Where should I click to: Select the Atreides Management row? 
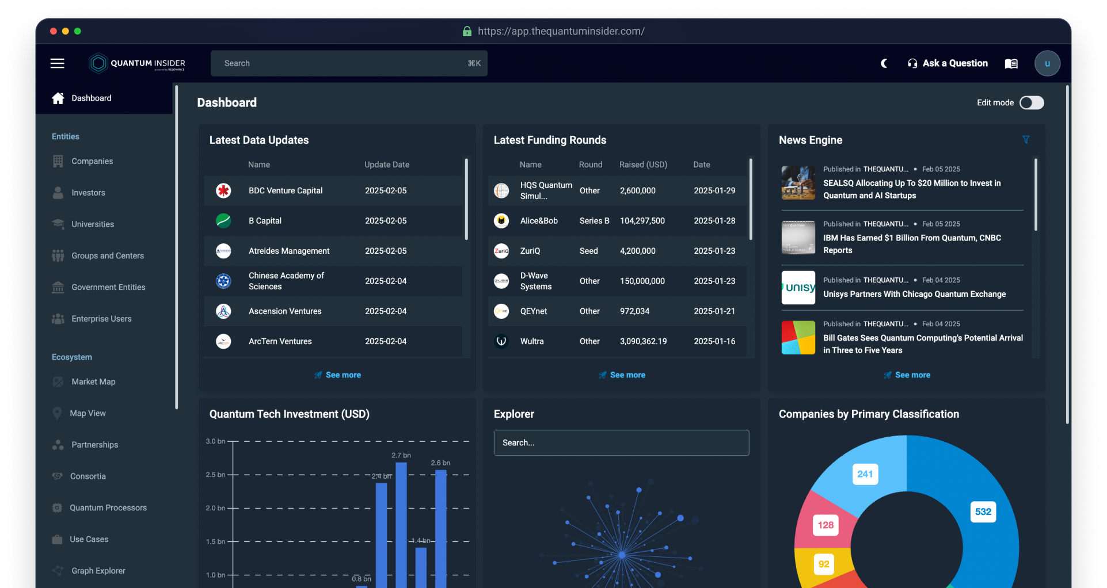333,251
